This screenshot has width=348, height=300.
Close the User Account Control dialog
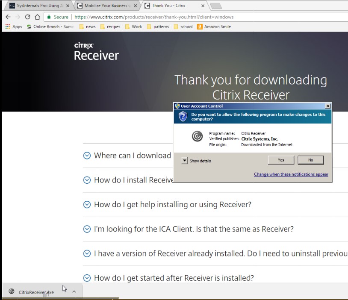327,106
